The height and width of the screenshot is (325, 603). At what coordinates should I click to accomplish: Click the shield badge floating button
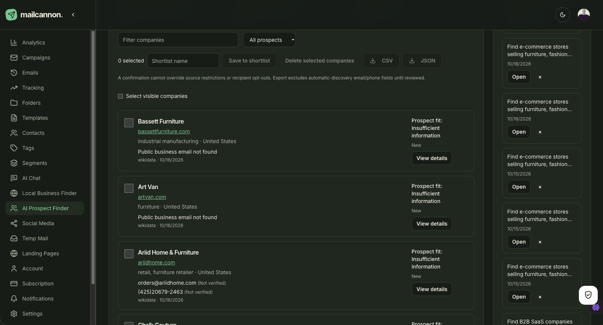588,295
